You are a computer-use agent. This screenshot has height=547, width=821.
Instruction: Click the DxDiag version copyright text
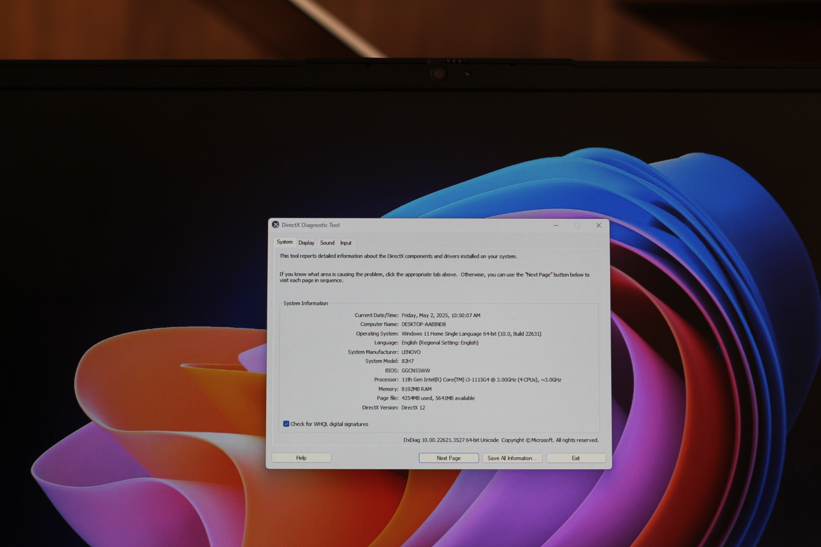pyautogui.click(x=501, y=440)
